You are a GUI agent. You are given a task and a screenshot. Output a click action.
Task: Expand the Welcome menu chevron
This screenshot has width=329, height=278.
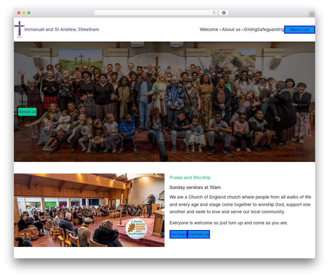(x=221, y=30)
